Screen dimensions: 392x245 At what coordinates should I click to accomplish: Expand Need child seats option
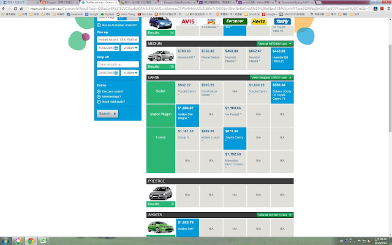point(113,102)
